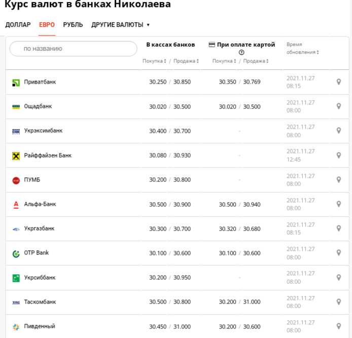
Task: Click the Укргазбанк logo icon
Action: 16,229
